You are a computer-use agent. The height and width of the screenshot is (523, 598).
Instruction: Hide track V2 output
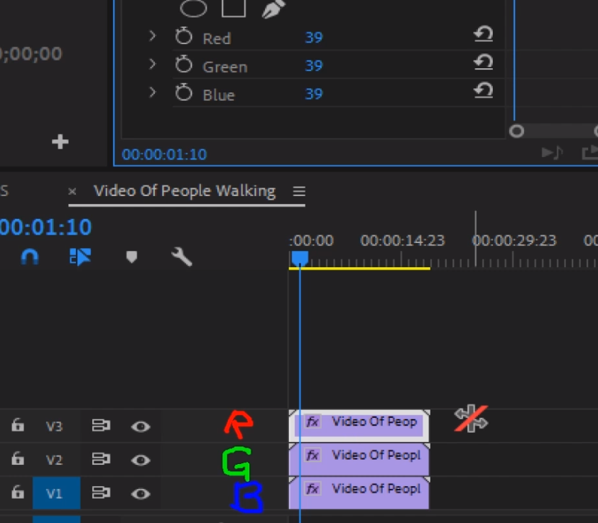[141, 460]
